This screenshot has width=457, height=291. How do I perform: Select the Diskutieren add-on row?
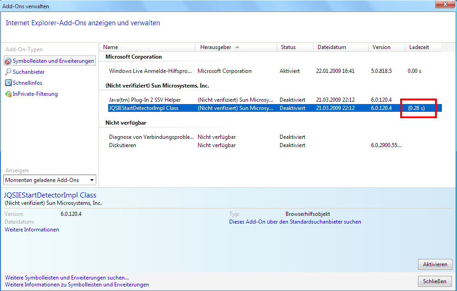pyautogui.click(x=275, y=145)
